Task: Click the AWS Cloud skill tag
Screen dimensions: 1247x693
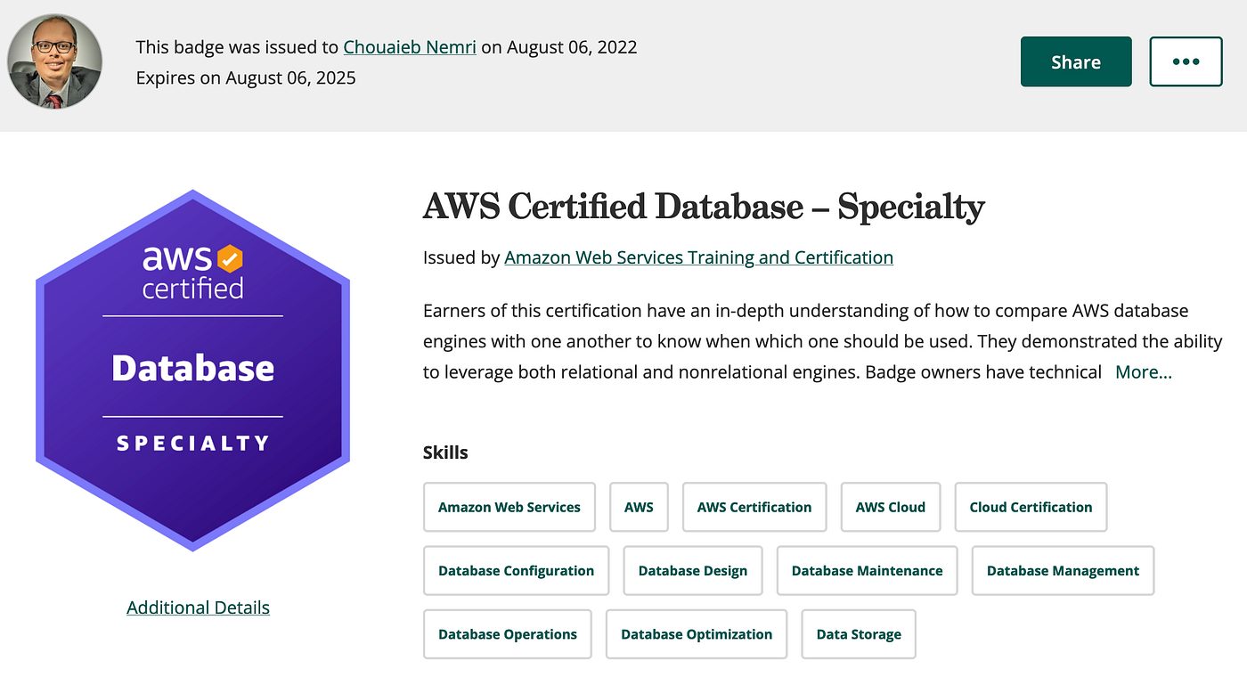Action: pos(891,507)
